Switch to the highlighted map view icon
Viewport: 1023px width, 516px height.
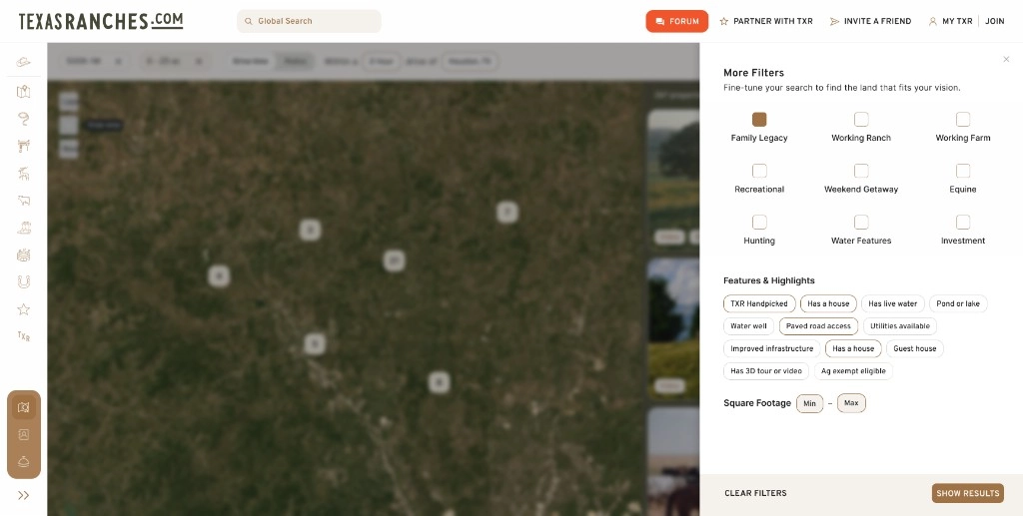tap(24, 407)
